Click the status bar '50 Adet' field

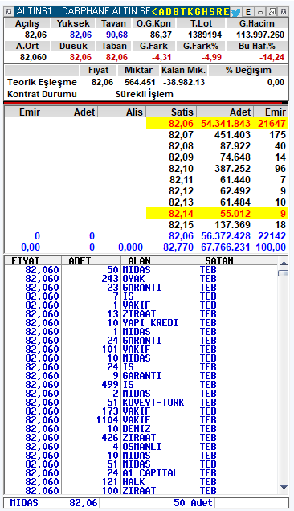pyautogui.click(x=157, y=503)
